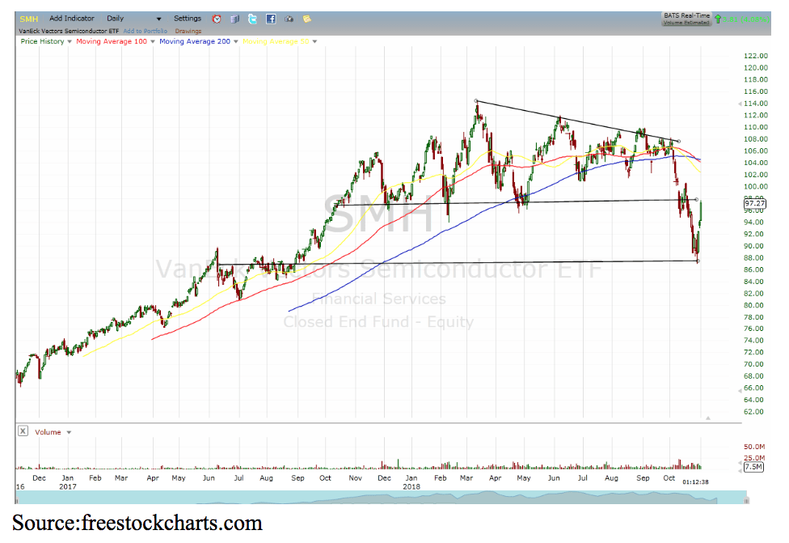Screen dimensions: 789x543
Task: Close the Volume pane with X box
Action: coord(23,431)
